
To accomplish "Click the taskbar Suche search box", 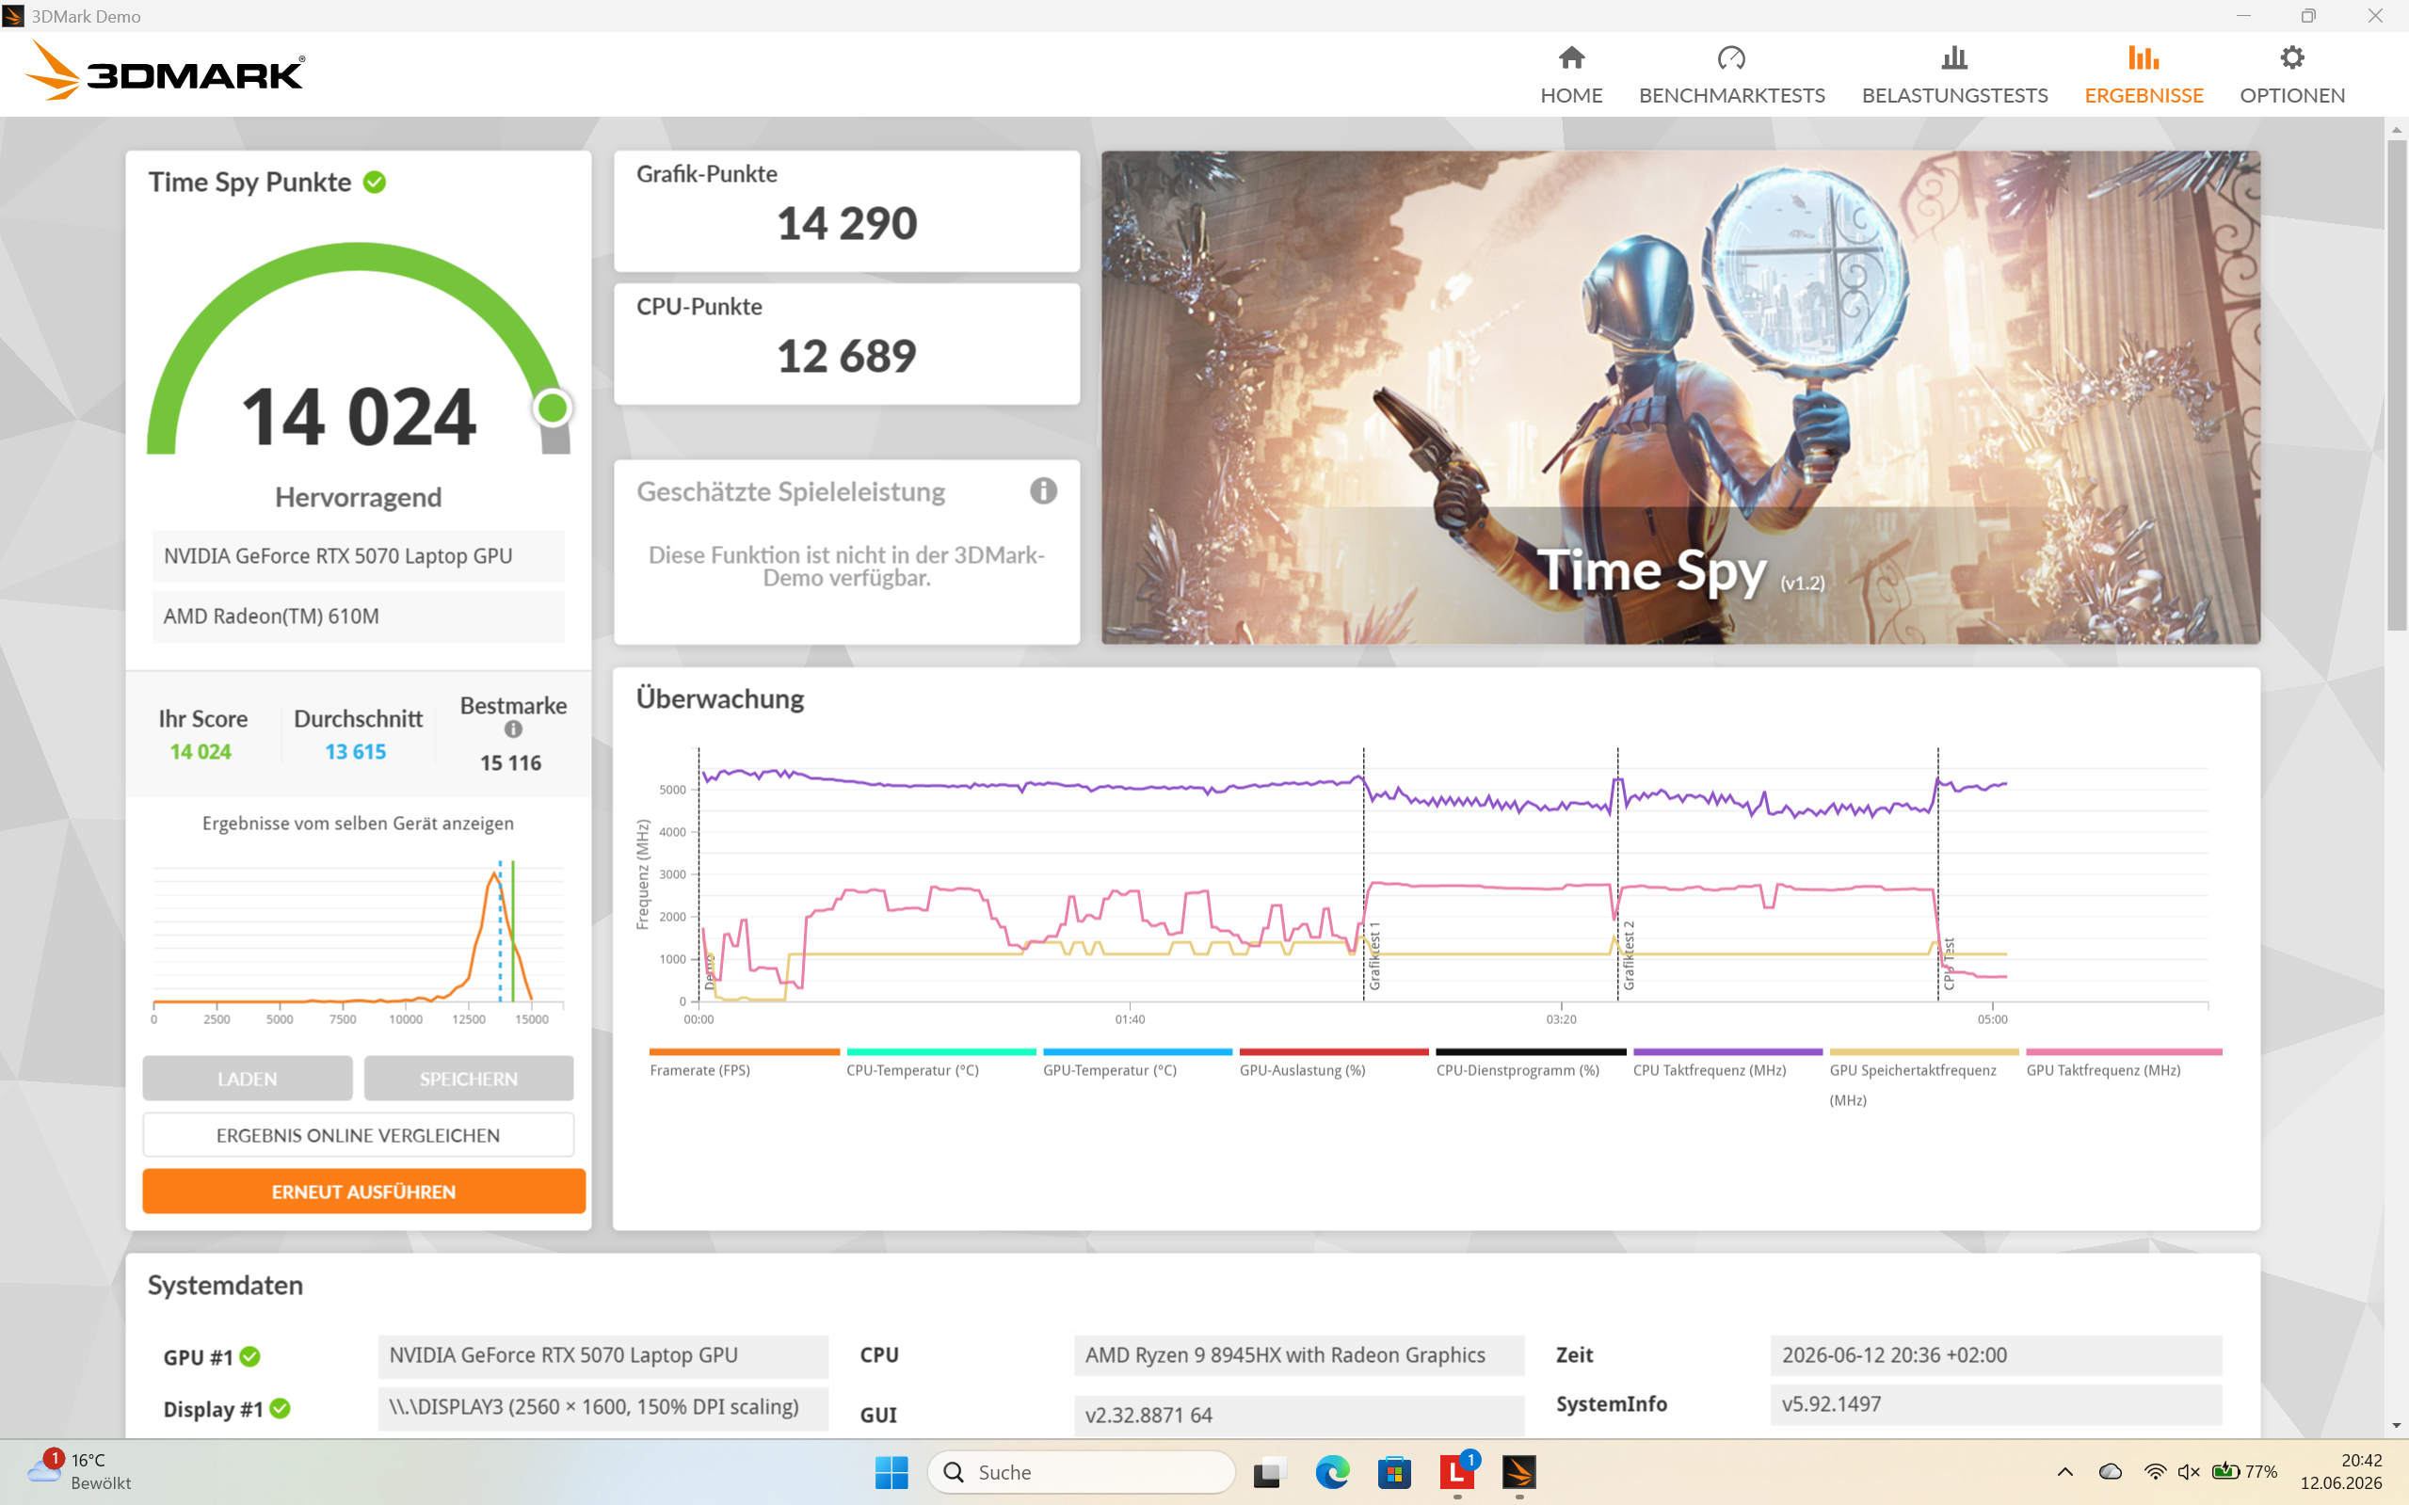I will [x=1081, y=1472].
